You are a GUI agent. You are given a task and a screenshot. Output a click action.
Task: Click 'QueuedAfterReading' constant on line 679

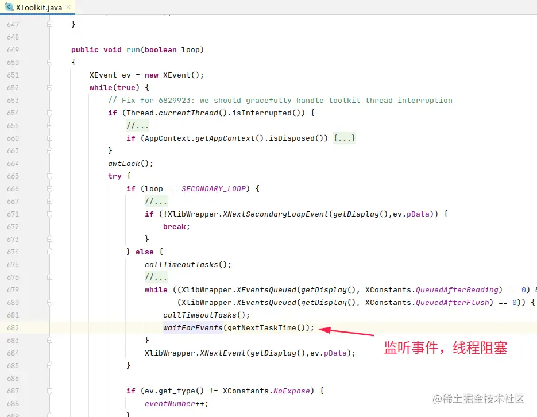(x=457, y=290)
